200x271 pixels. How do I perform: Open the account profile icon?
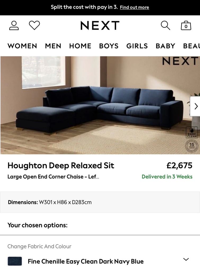pos(14,26)
